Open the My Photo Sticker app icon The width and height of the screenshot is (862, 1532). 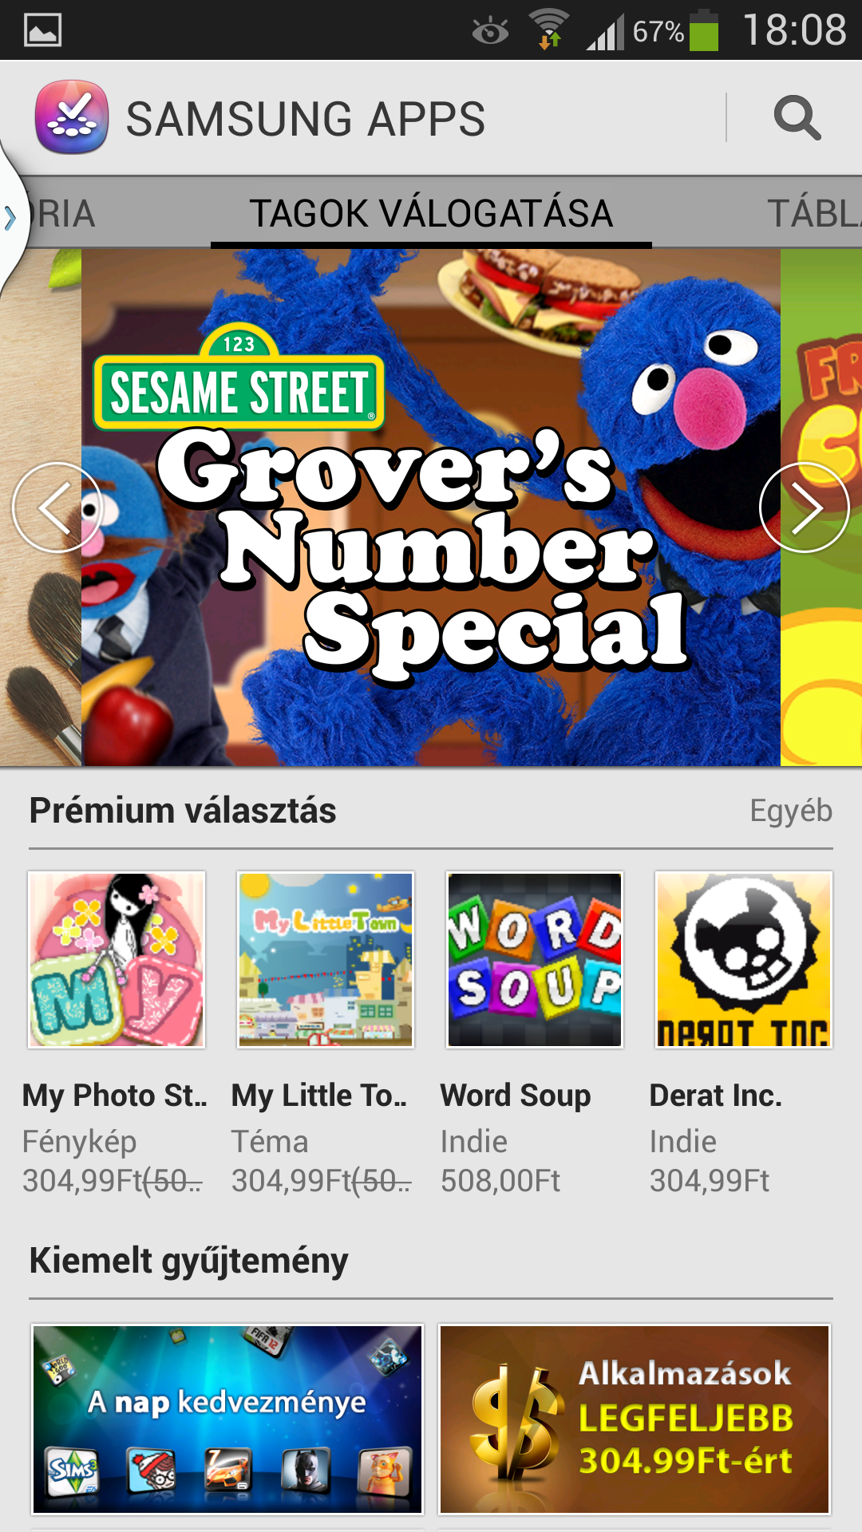pos(117,960)
